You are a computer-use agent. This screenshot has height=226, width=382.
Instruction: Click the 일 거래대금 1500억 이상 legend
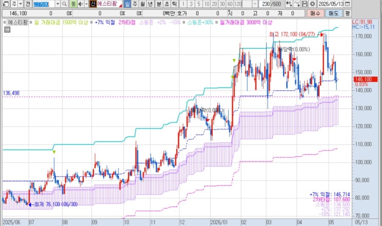tap(61, 23)
